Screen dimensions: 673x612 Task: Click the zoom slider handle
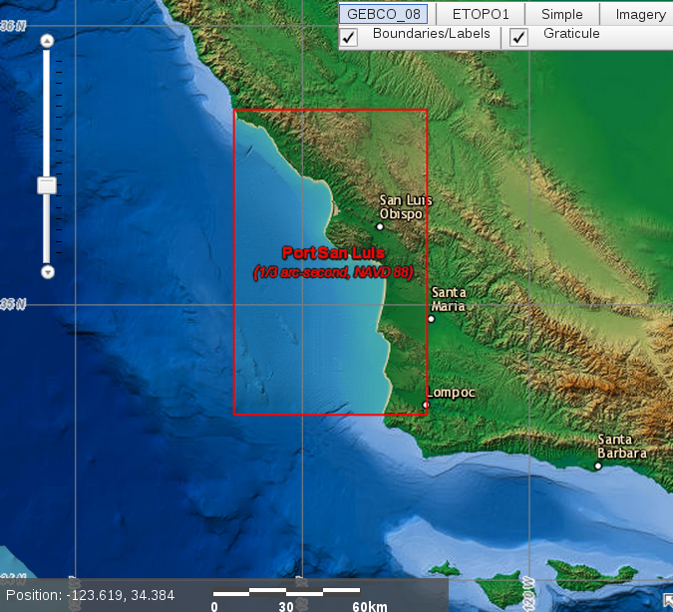click(46, 185)
